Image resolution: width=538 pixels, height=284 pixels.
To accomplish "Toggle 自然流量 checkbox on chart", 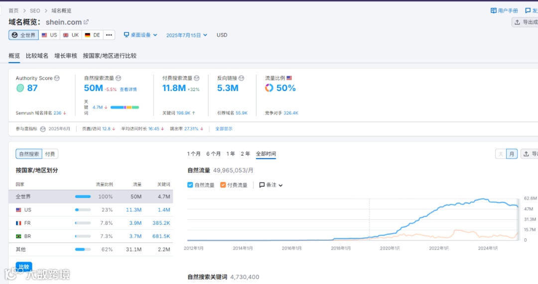I will click(x=190, y=185).
